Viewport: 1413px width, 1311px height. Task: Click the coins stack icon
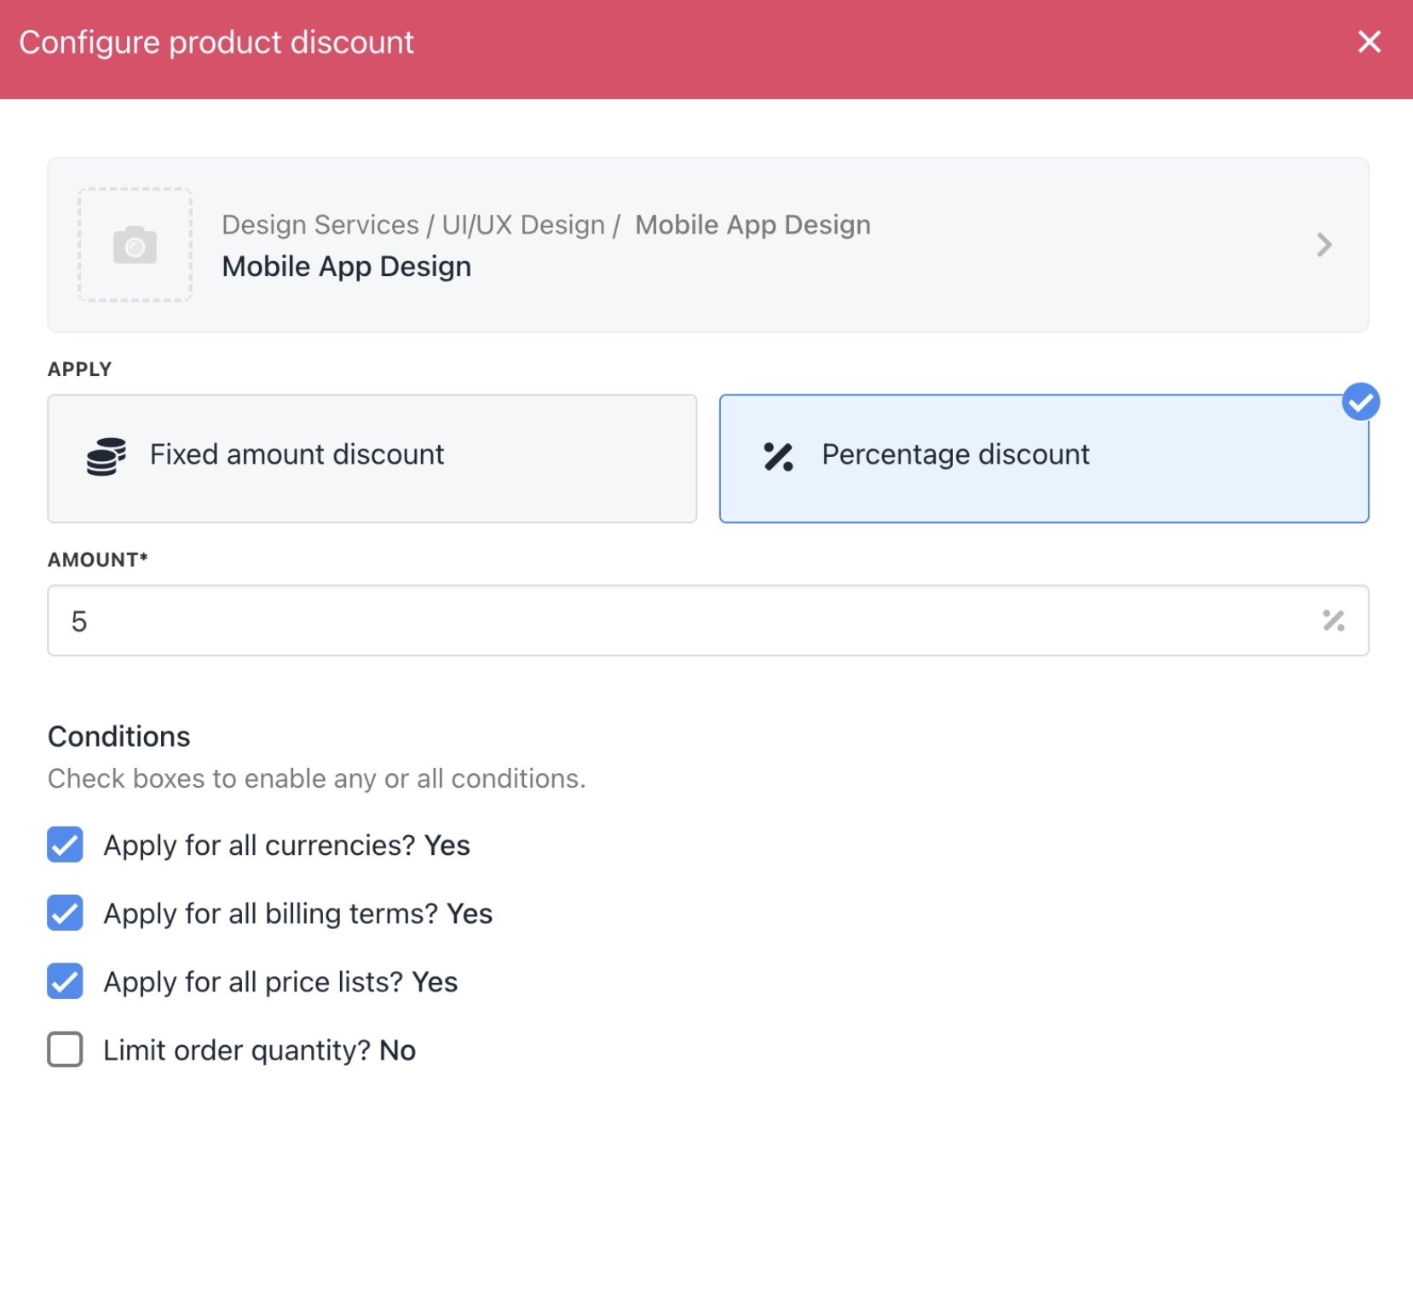pos(107,456)
